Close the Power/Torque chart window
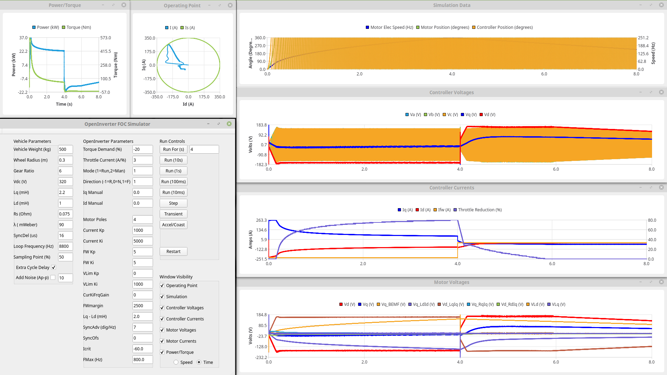This screenshot has height=375, width=667. (x=124, y=5)
